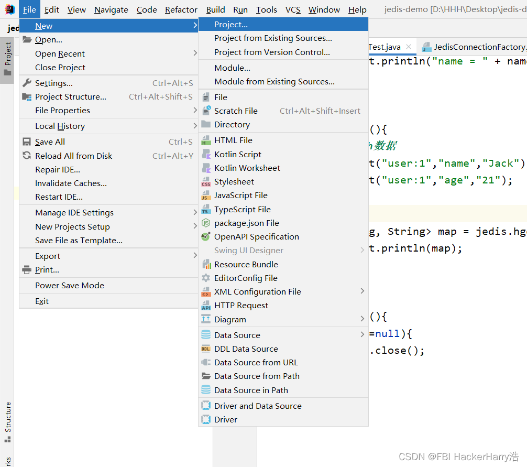Click Exit in File menu
Screen dimensions: 527x467
tap(108, 301)
